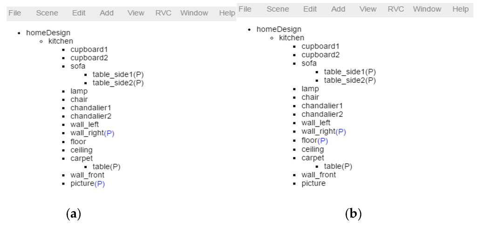This screenshot has width=477, height=226.
Task: Select the kitchen node in panel (b)
Action: click(291, 38)
